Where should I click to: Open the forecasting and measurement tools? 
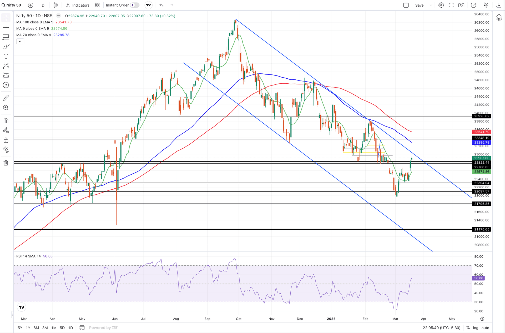(6, 75)
